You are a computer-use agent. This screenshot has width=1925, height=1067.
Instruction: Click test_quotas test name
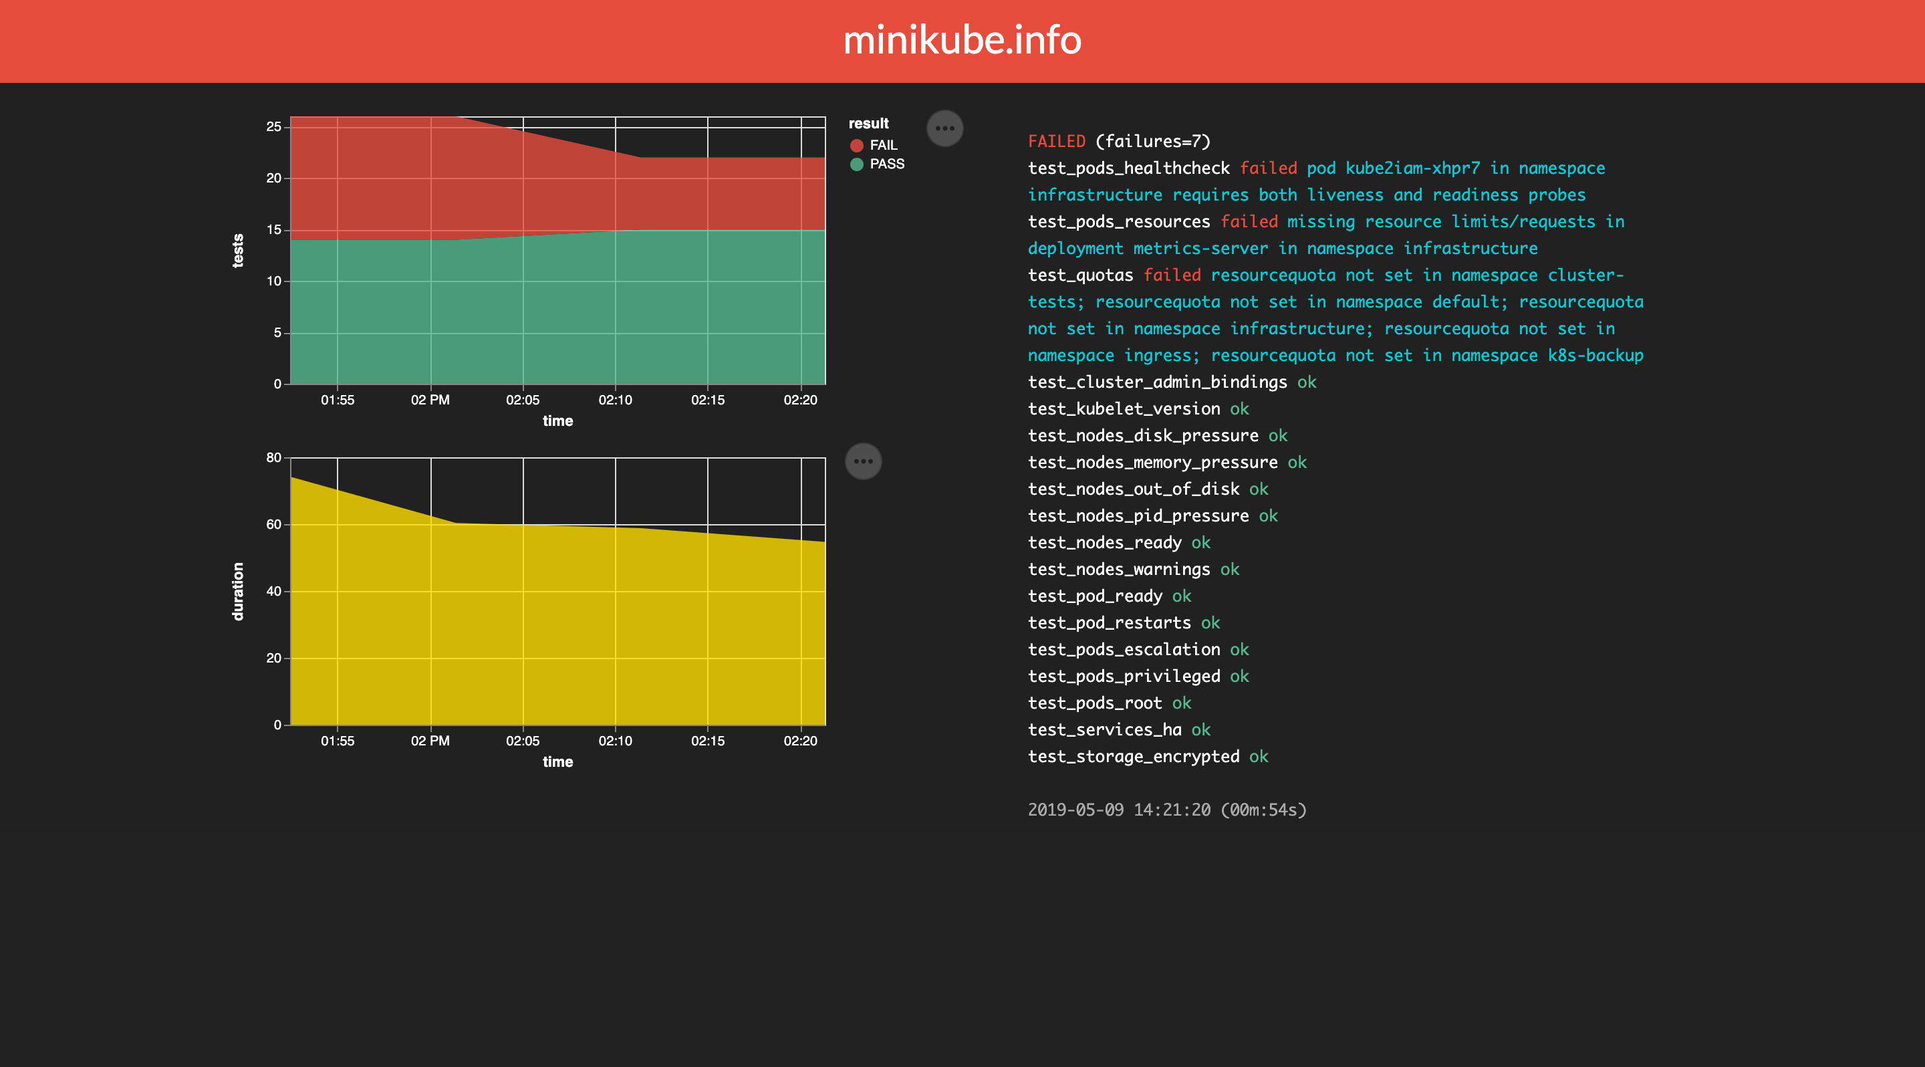1080,275
